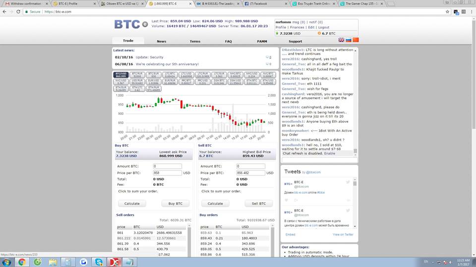Switch site language using the Russian flag
This screenshot has height=267, width=476.
click(349, 40)
